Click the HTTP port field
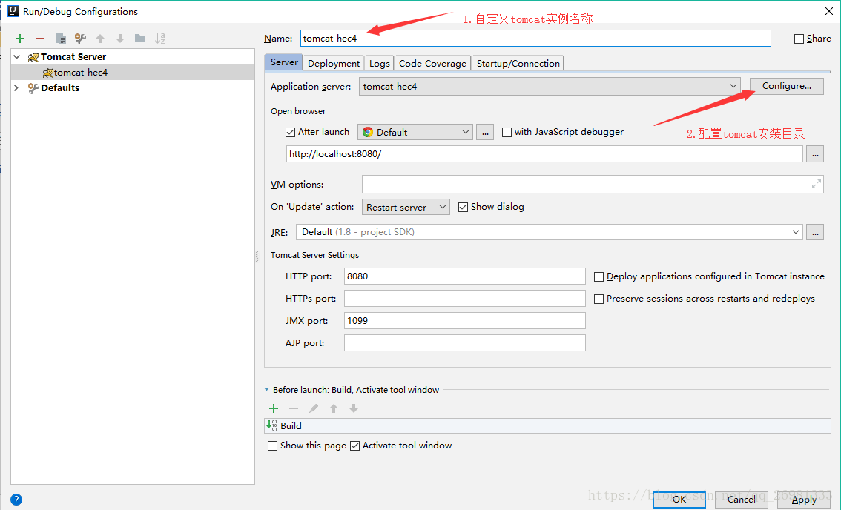 tap(464, 276)
